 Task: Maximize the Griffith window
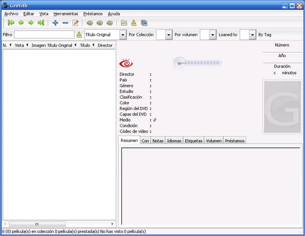(292, 5)
